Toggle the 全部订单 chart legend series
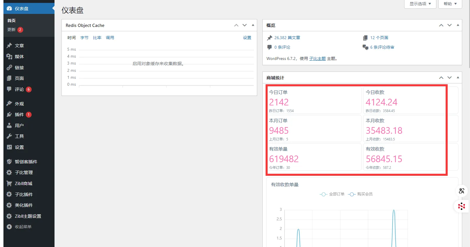This screenshot has width=470, height=247. pos(332,194)
